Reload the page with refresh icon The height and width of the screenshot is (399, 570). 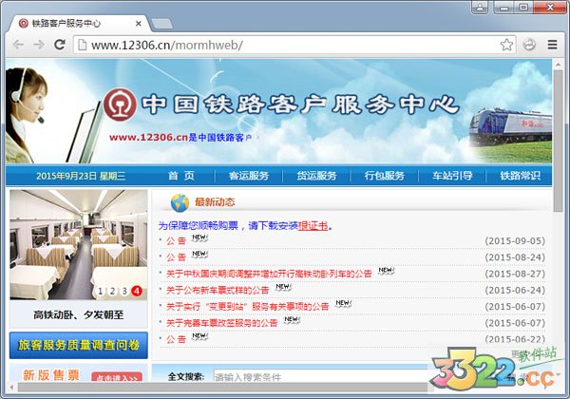click(x=60, y=45)
